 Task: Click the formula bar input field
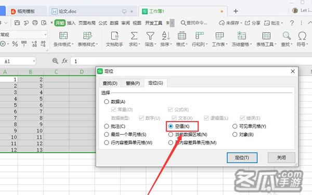coord(191,61)
